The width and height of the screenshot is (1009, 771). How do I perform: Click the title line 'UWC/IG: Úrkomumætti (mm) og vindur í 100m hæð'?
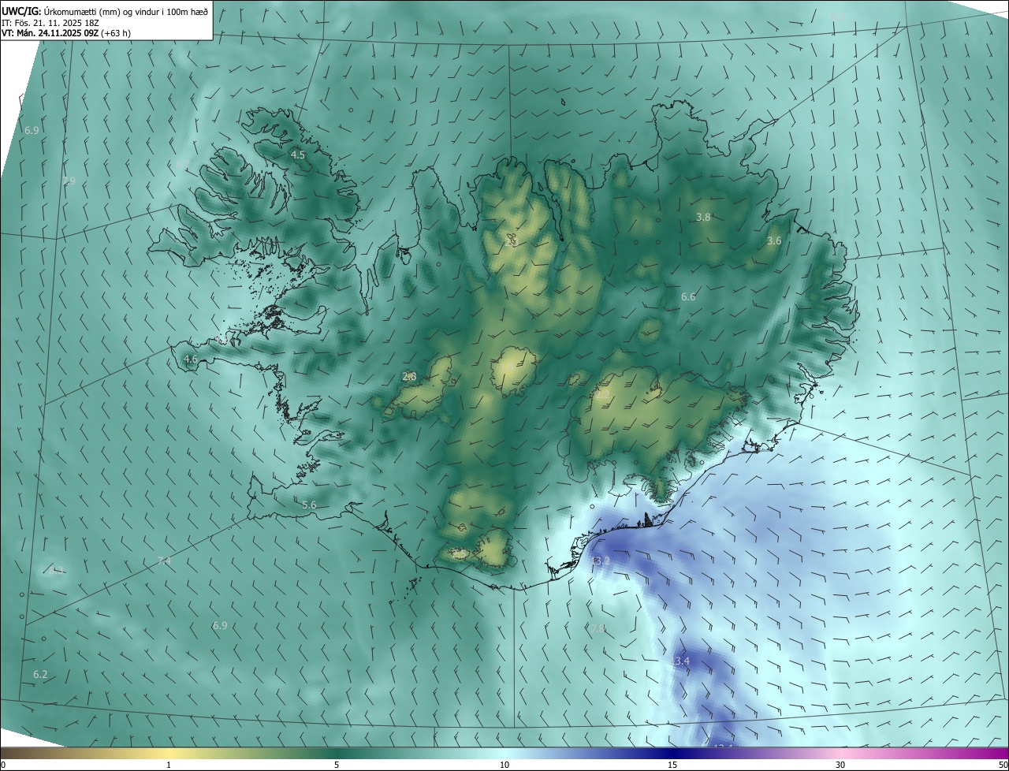point(105,11)
